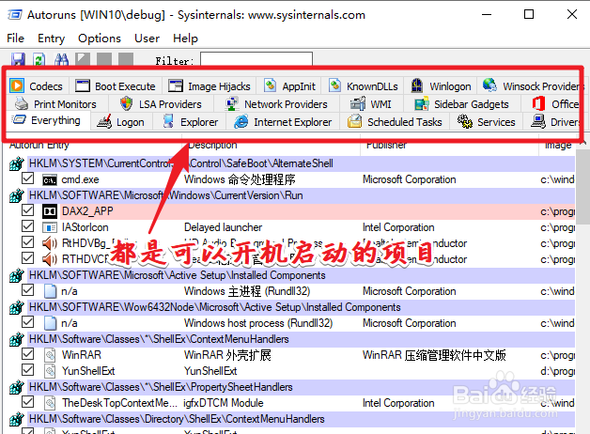This screenshot has width=590, height=434.
Task: Switch to the Scheduled Tasks tab
Action: point(396,122)
